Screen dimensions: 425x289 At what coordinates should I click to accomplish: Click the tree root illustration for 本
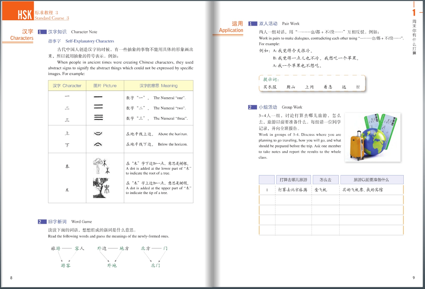pyautogui.click(x=101, y=166)
